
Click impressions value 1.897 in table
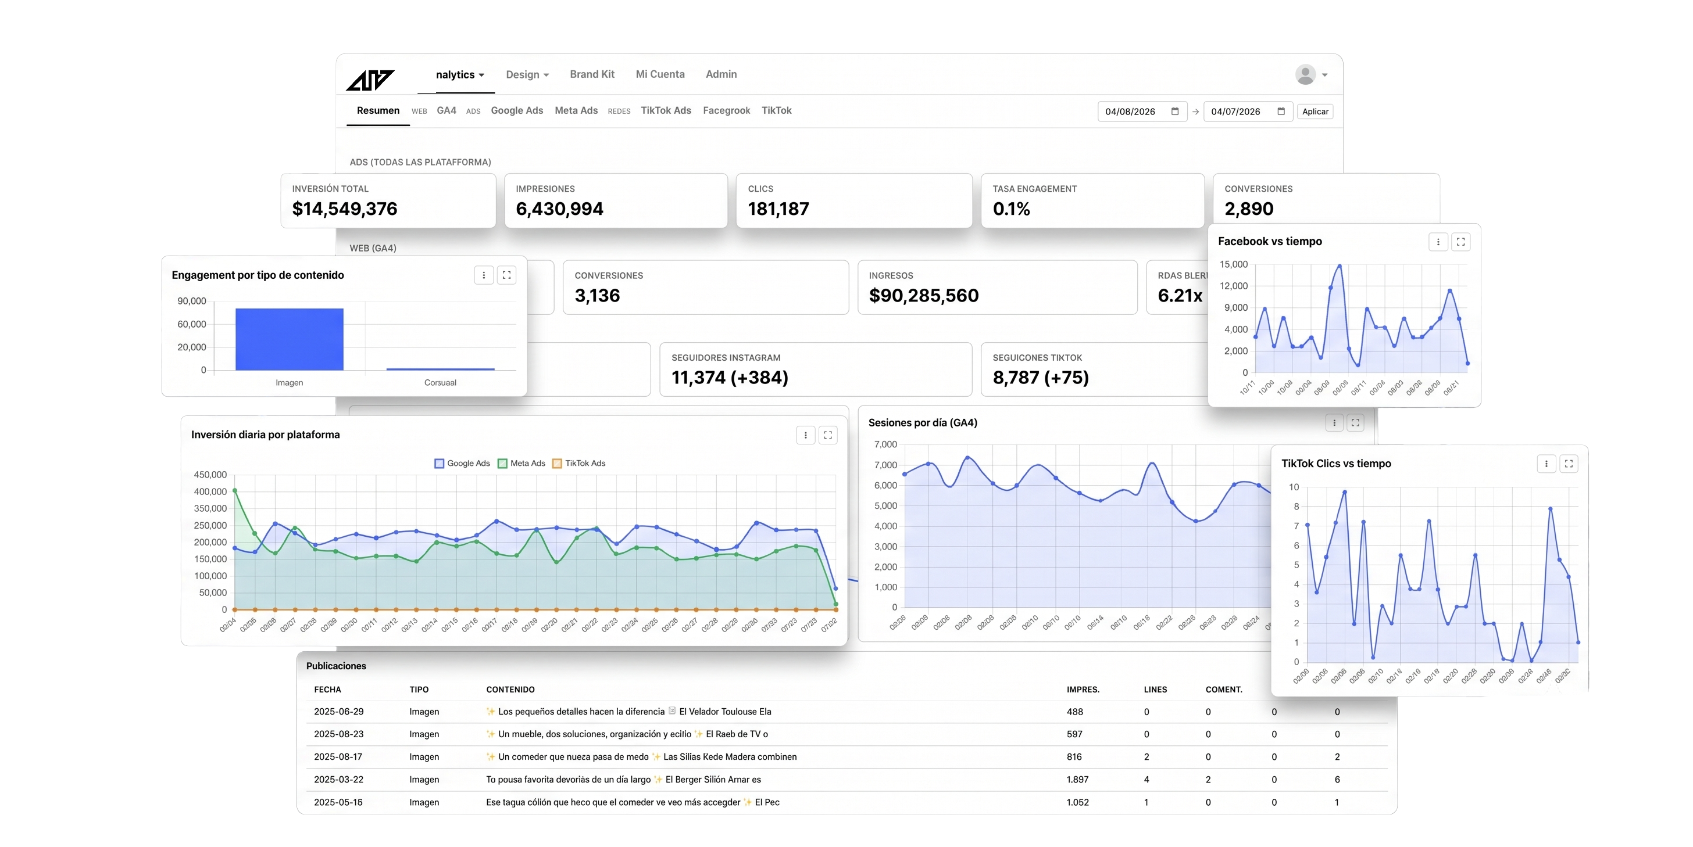click(1077, 780)
